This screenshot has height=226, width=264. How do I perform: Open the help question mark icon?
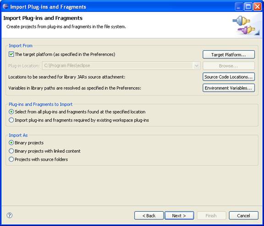tap(10, 215)
